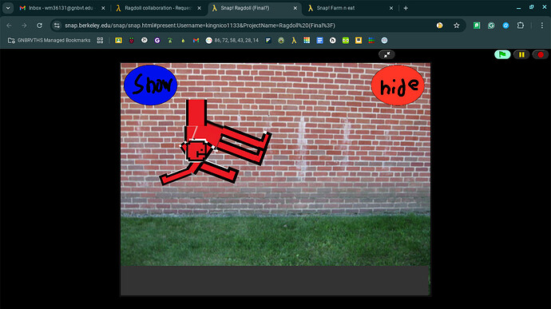Switch to the Ragdoll collaboration tab
This screenshot has width=551, height=309.
tap(157, 8)
